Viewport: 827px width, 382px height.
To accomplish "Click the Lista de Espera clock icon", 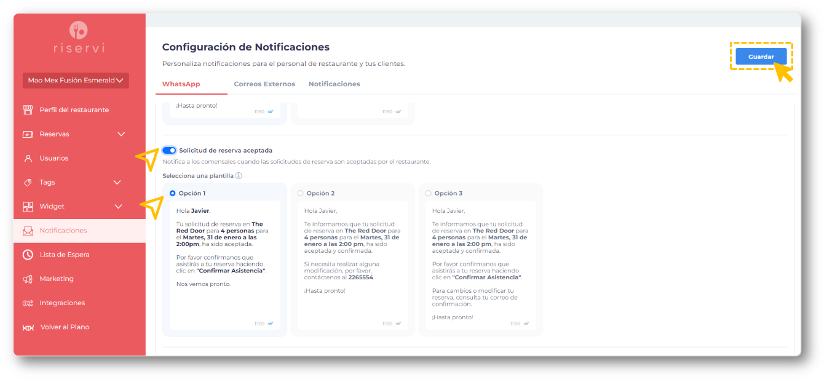I will coord(28,255).
